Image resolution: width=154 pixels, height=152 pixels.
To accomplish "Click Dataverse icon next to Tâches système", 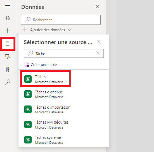I will coord(28,140).
